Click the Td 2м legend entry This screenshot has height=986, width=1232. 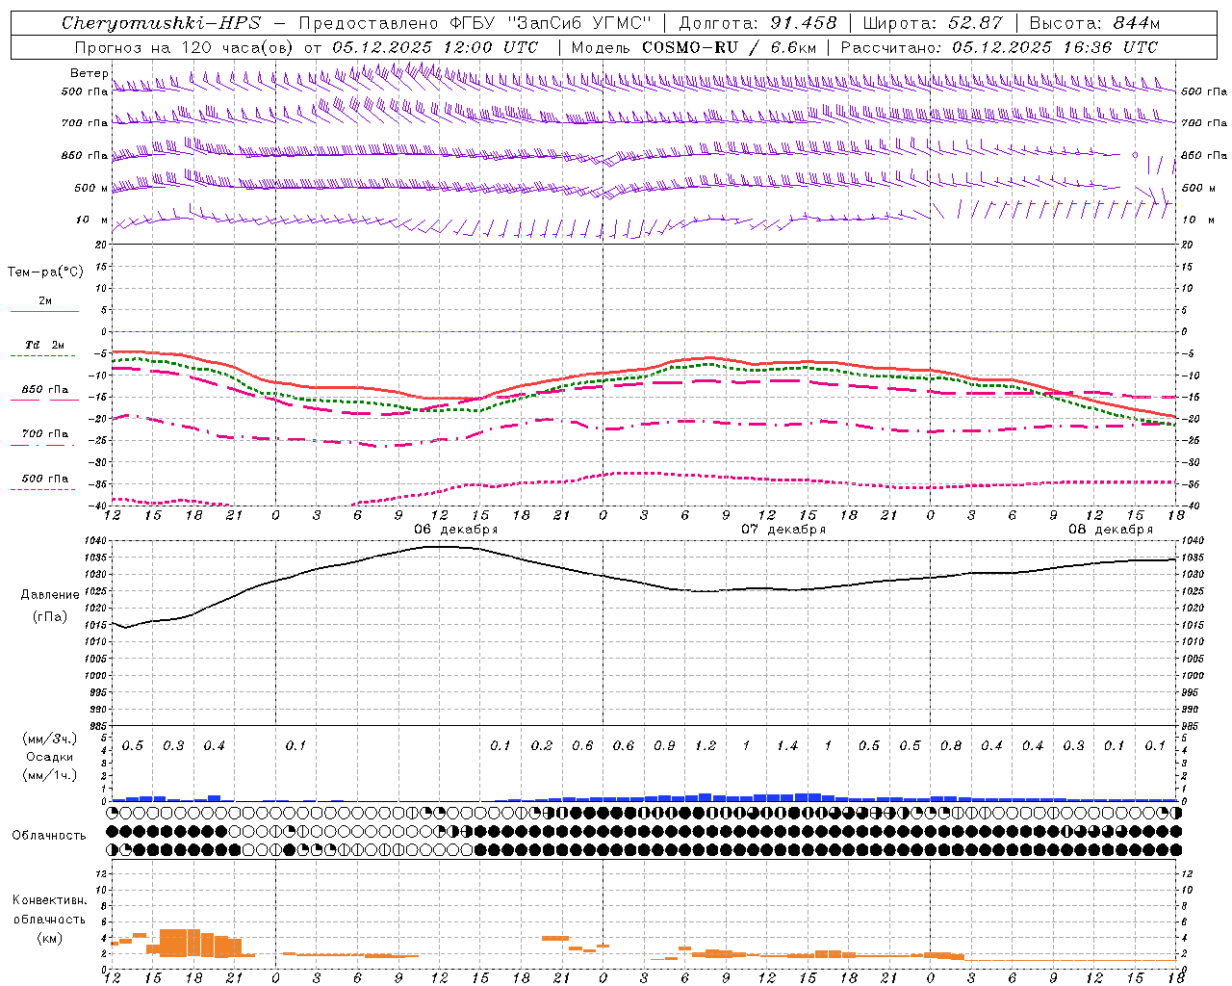pyautogui.click(x=44, y=345)
